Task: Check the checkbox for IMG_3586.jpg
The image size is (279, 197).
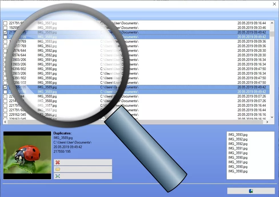Action: coord(5,114)
